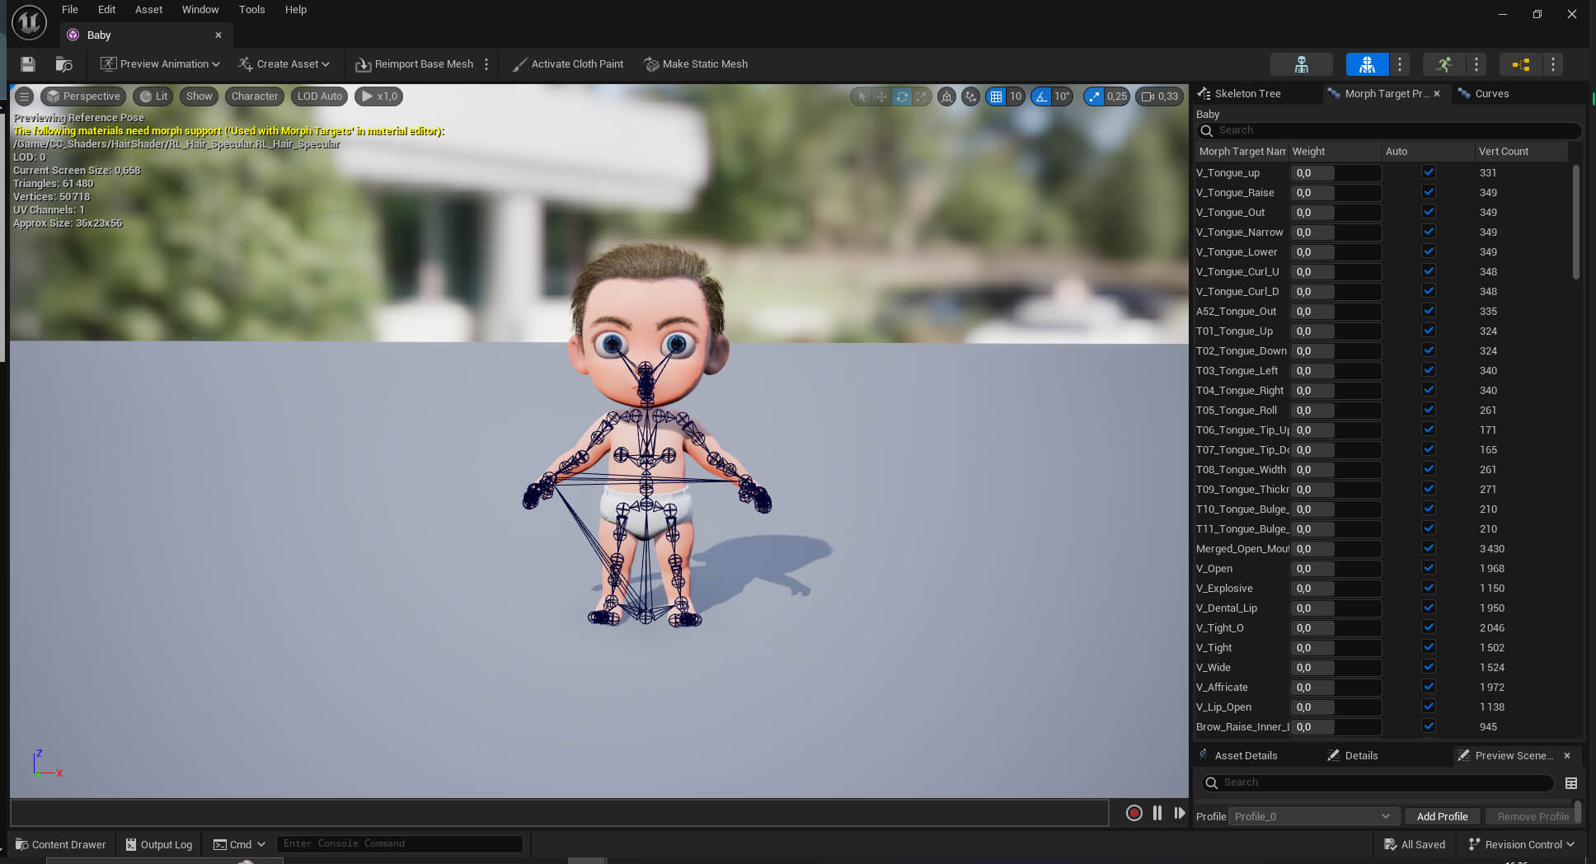1596x864 pixels.
Task: Open the LOD Auto dropdown
Action: click(319, 96)
